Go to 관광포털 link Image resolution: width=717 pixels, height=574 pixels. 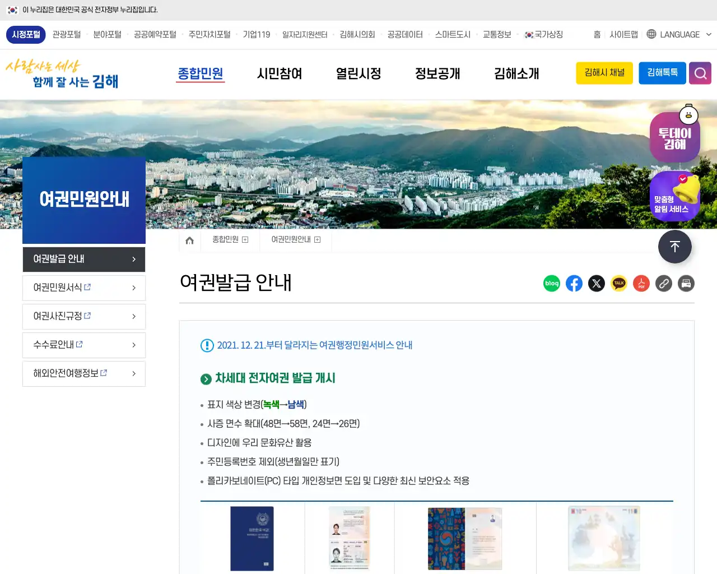pyautogui.click(x=67, y=35)
